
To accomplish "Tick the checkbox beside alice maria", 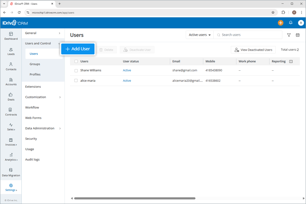I will click(x=76, y=81).
